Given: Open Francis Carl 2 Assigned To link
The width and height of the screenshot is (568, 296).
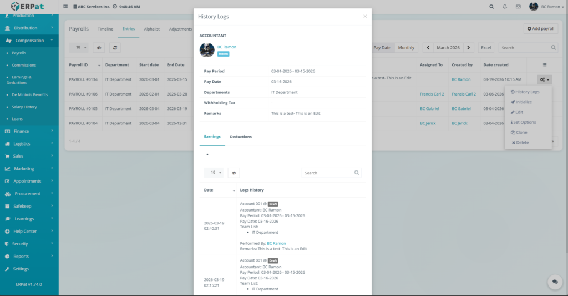Looking at the screenshot, I should 432,94.
